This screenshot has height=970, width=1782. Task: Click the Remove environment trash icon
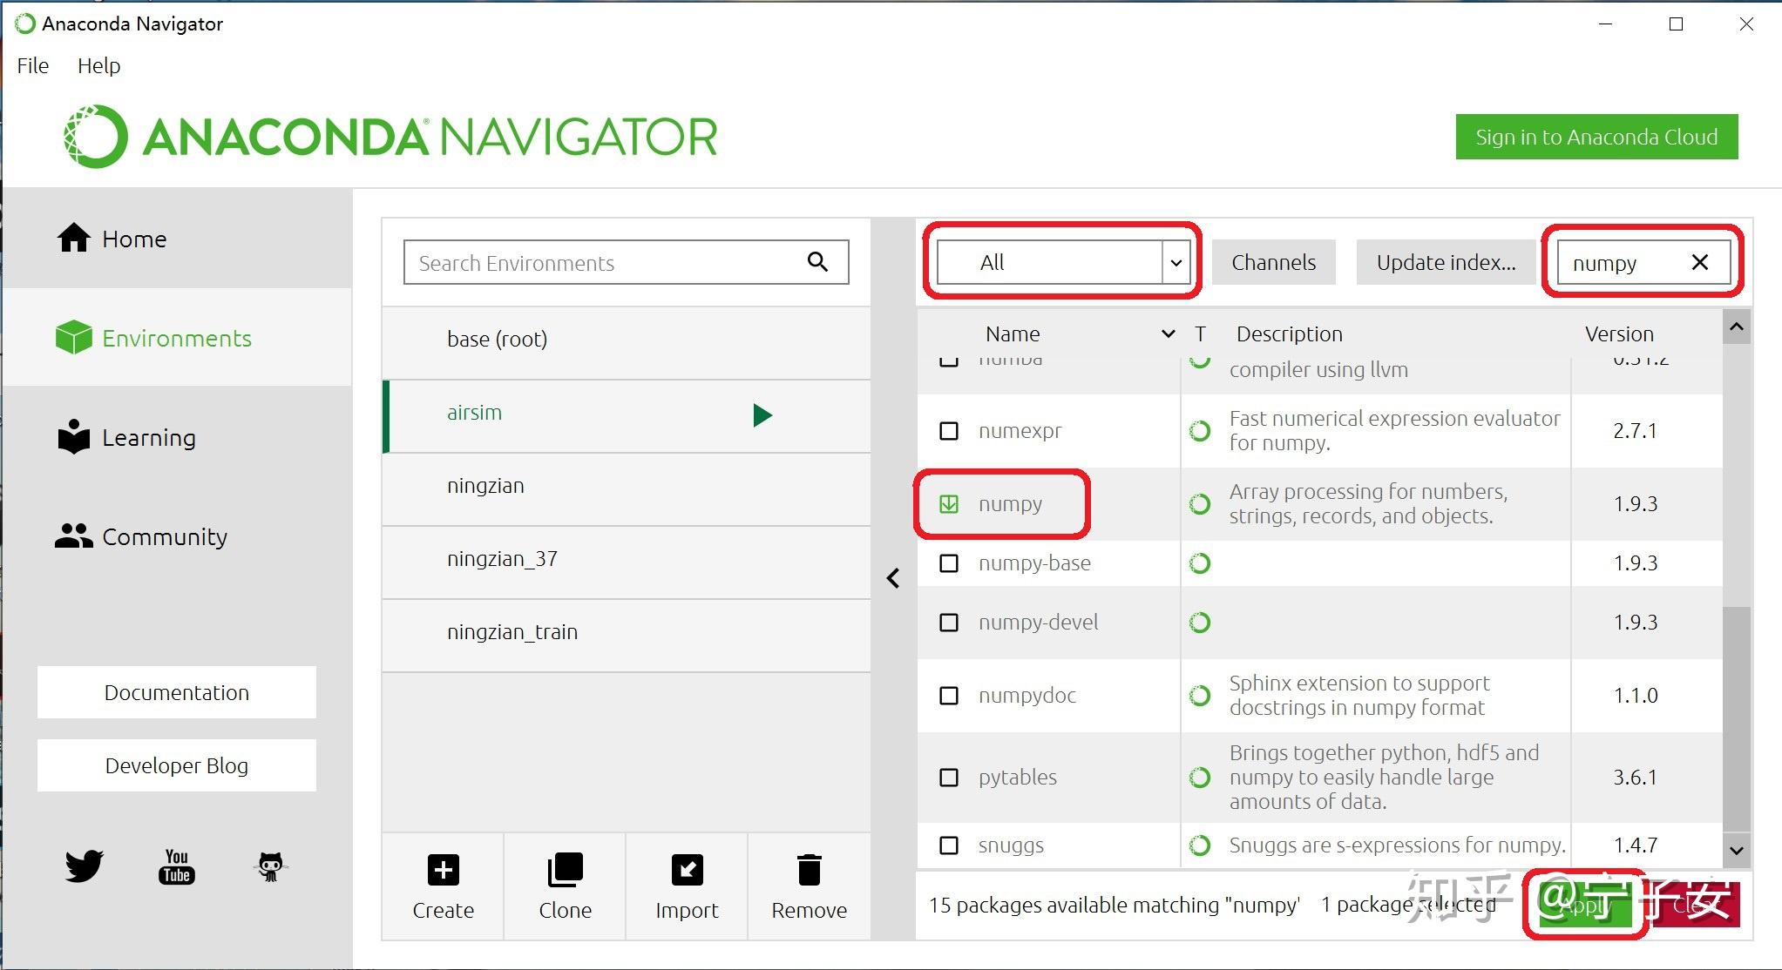coord(809,870)
